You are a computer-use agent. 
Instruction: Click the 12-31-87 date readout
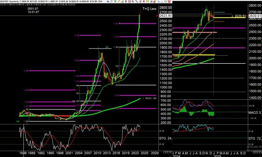tap(34, 12)
